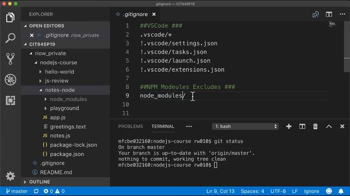Change line ending via LF indicator

[295, 191]
